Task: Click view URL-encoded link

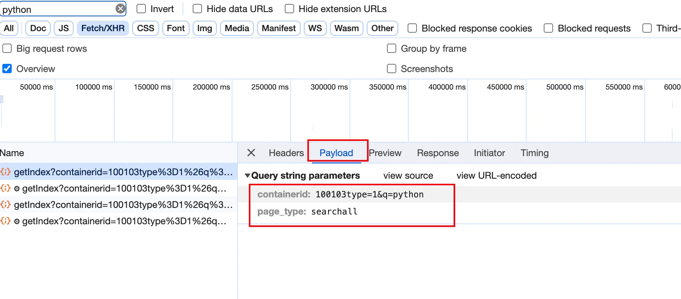Action: point(497,176)
